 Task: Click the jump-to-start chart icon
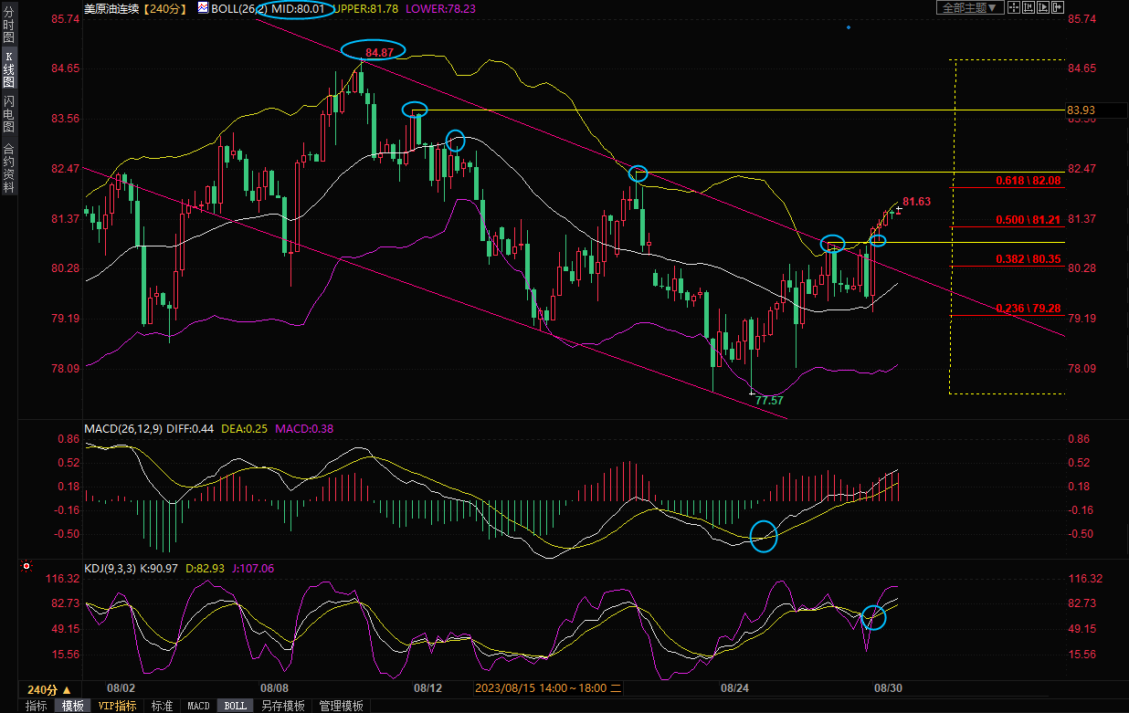click(x=1029, y=7)
